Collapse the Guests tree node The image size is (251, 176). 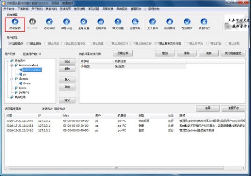[x=12, y=79]
